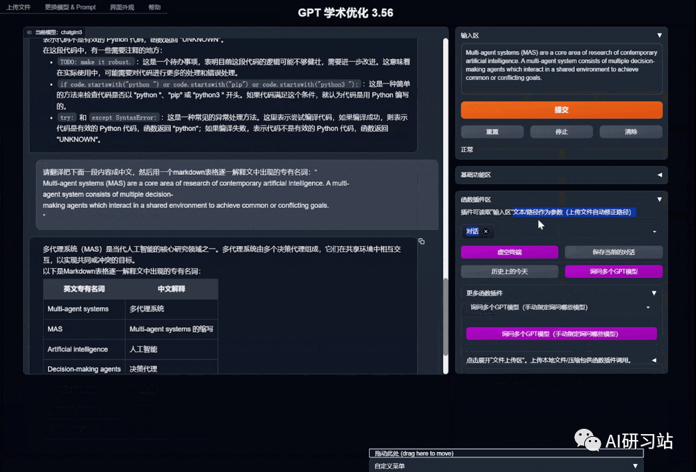Image resolution: width=696 pixels, height=472 pixels.
Task: Click the 多代理系统 table cell
Action: [171, 308]
